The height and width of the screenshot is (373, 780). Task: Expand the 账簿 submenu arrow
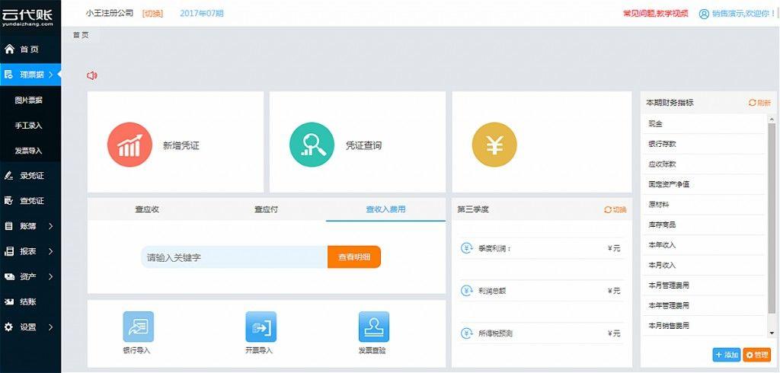[x=51, y=226]
